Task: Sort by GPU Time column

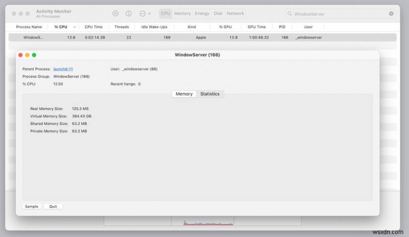Action: [x=257, y=27]
